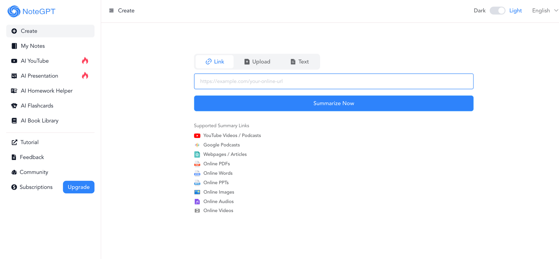
Task: Click the Google Podcasts colored icon
Action: point(197,145)
